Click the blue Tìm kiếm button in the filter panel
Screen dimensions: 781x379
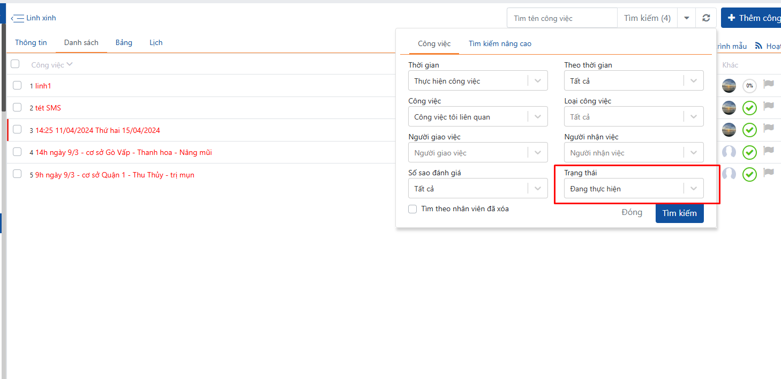(x=680, y=213)
